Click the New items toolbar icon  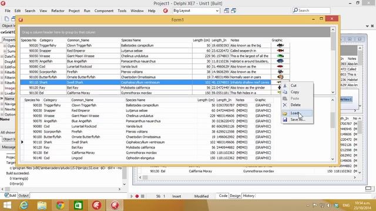pos(6,19)
